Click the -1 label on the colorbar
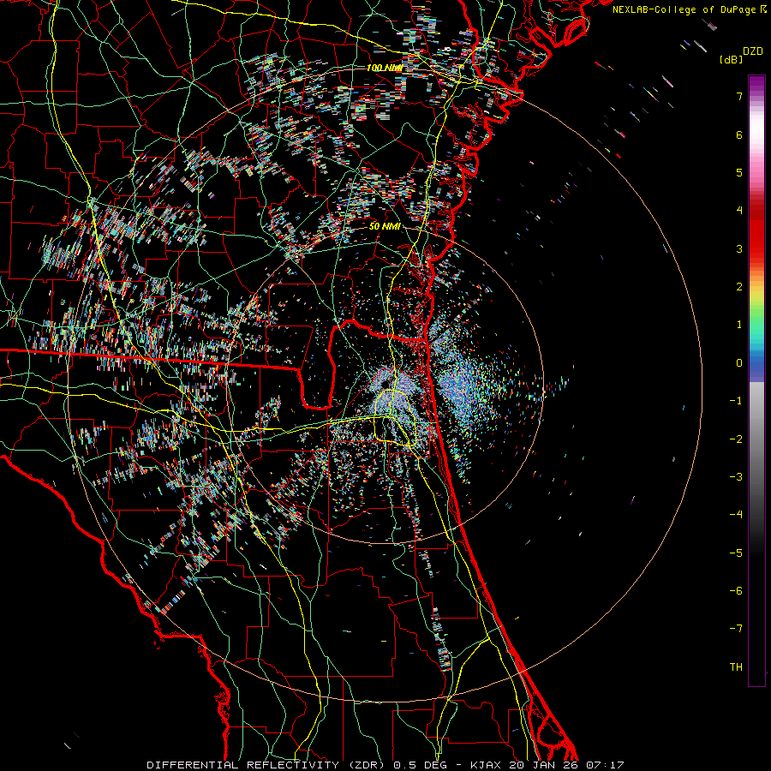 (x=736, y=401)
